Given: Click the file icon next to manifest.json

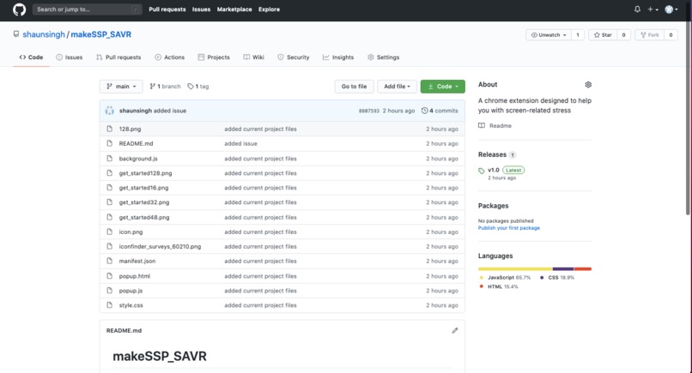Looking at the screenshot, I should (109, 261).
